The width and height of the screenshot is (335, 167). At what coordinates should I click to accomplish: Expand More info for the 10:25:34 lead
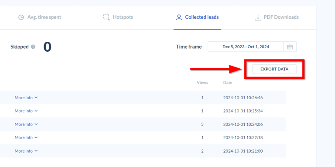(x=26, y=111)
